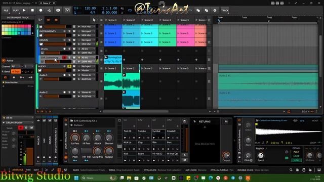Show the on-screen piano keyboard panel icon
Viewport: 324px width, 182px height.
pyautogui.click(x=319, y=170)
